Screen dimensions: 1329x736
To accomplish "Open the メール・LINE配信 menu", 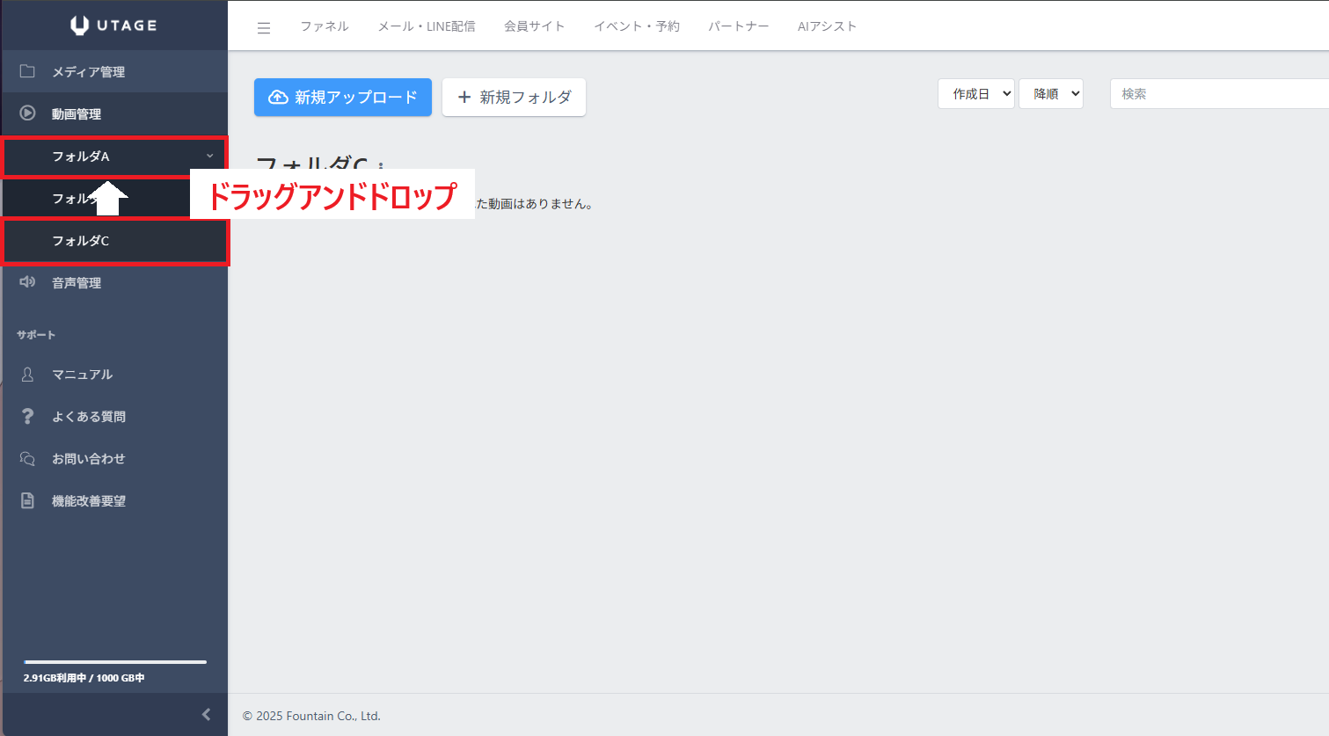I will 427,26.
